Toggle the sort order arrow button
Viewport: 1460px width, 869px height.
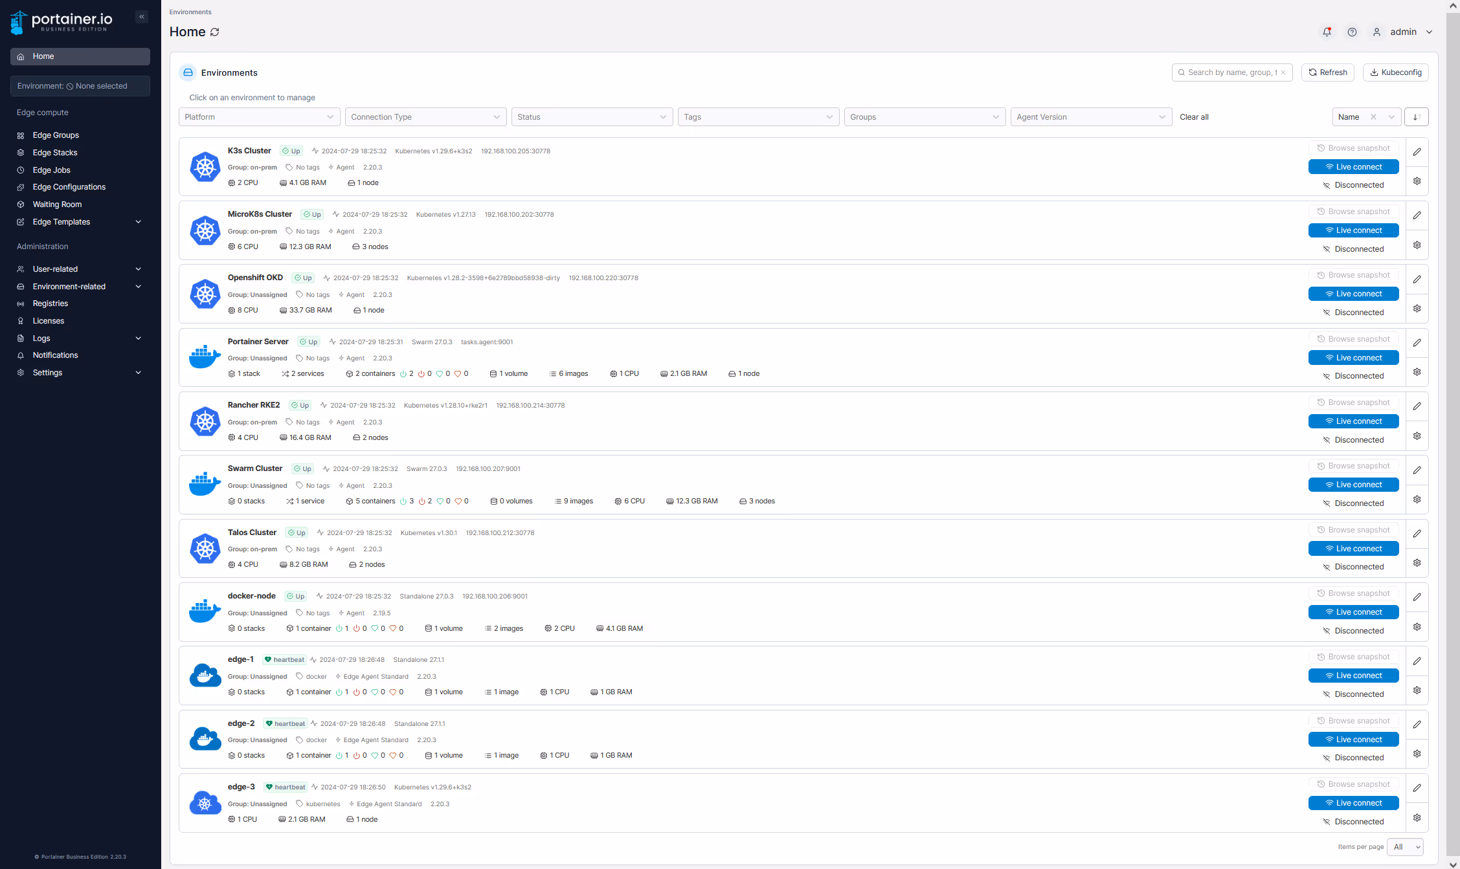click(1417, 117)
